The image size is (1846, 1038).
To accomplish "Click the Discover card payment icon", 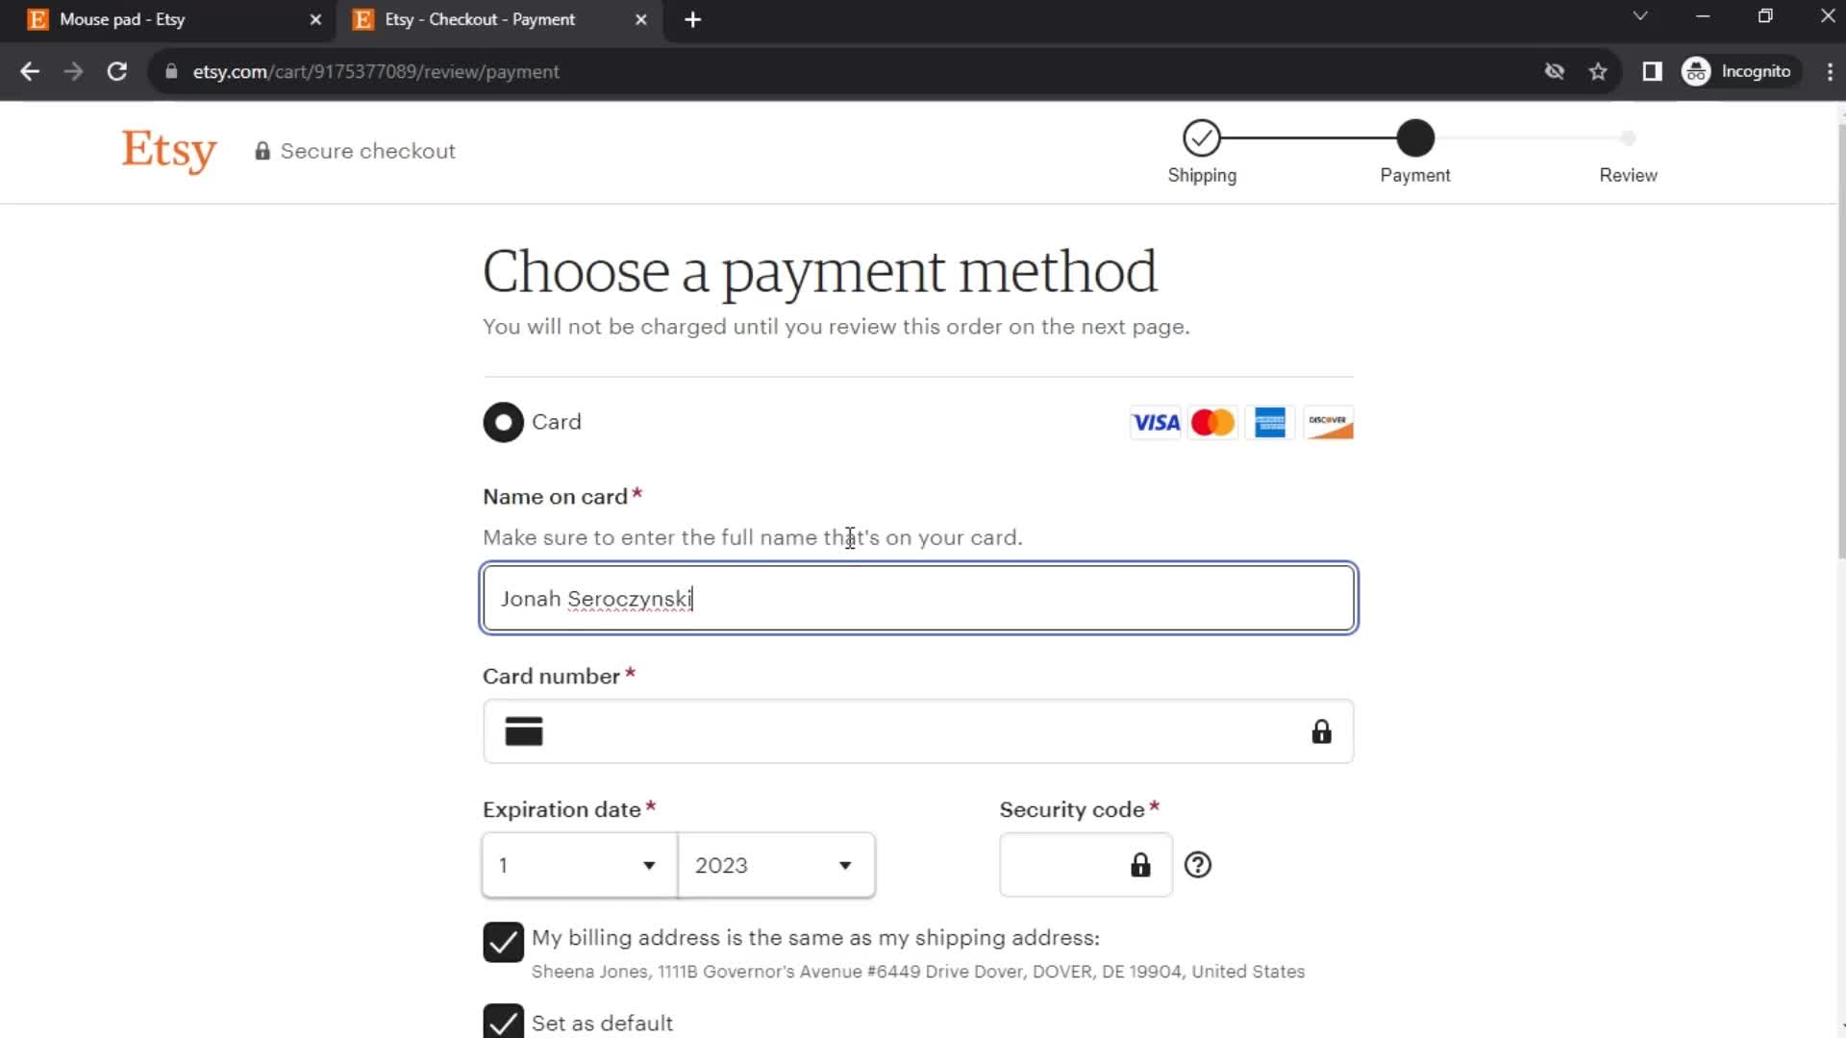I will (1330, 421).
